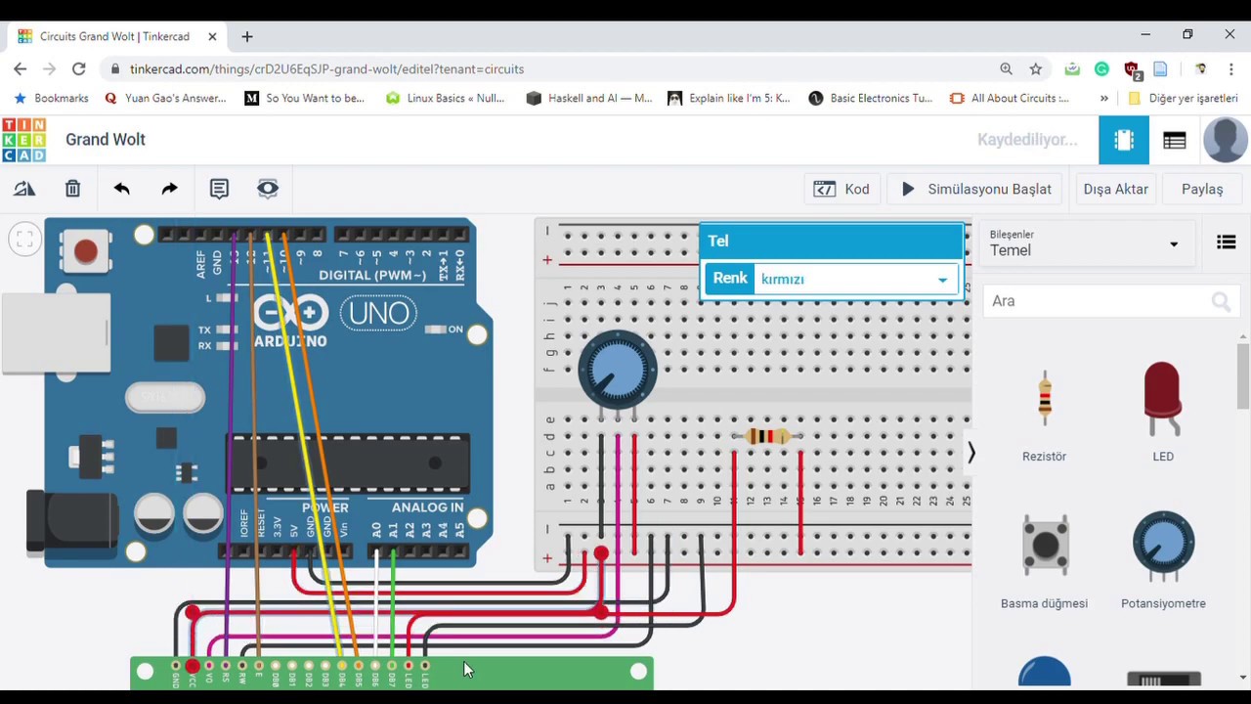Delete selection with the trash icon
This screenshot has width=1251, height=704.
point(72,189)
